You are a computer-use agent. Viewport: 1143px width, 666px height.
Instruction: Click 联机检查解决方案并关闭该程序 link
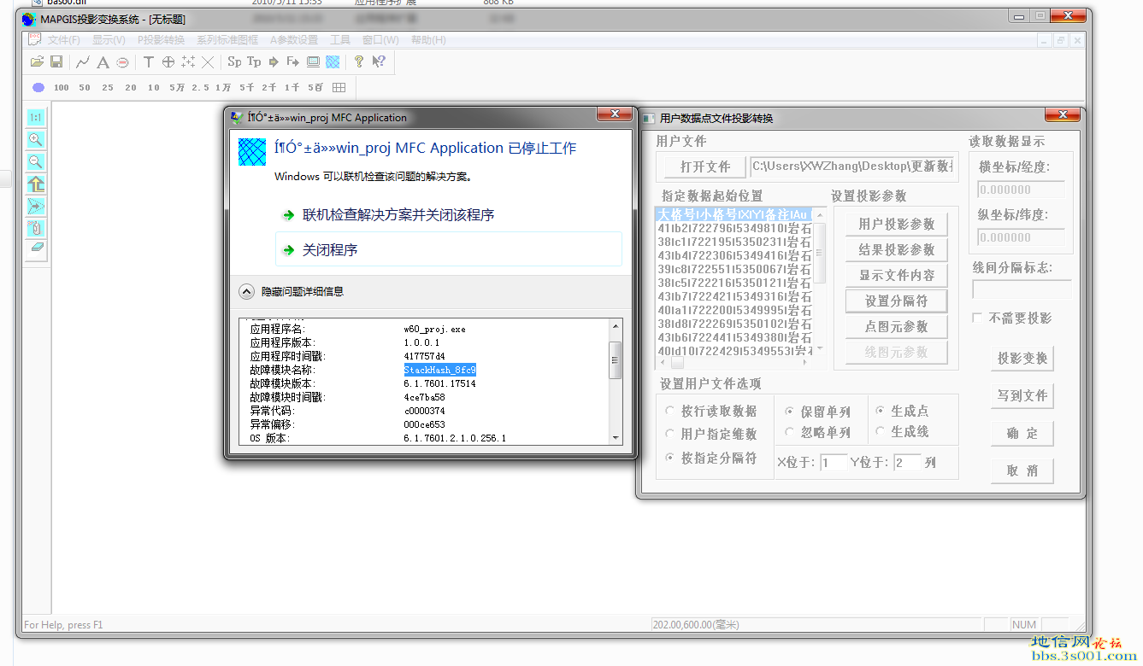tap(398, 215)
